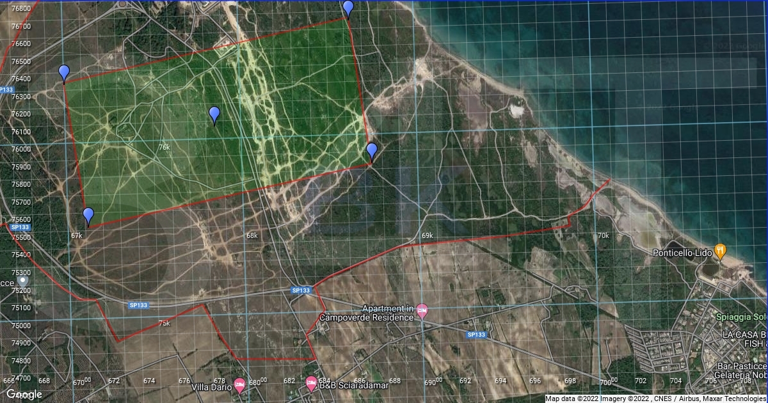This screenshot has height=403, width=768.
Task: Open the B&B Sciaradamar hotel pin
Action: [312, 383]
